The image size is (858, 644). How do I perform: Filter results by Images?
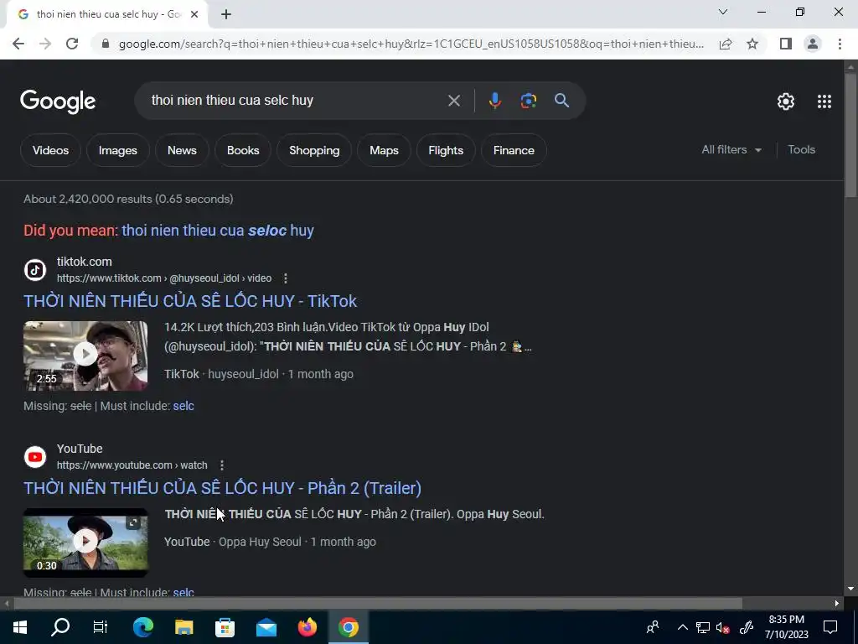(117, 151)
